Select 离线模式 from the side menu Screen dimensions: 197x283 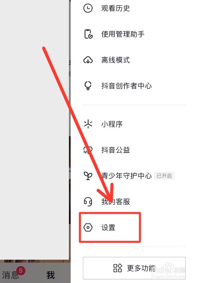tap(134, 60)
